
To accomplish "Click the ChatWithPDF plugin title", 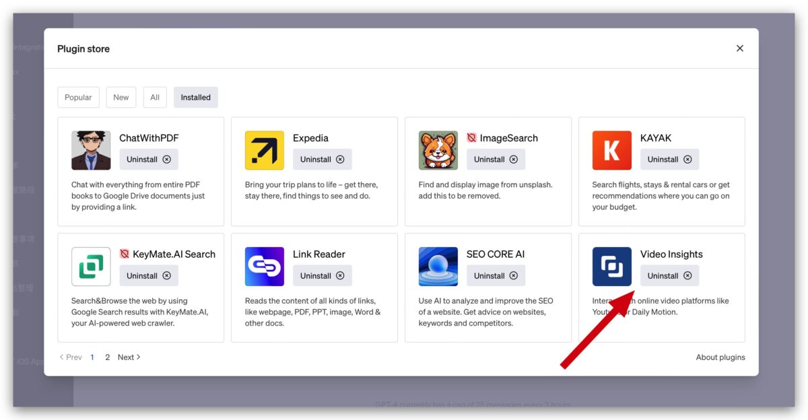I will (149, 138).
